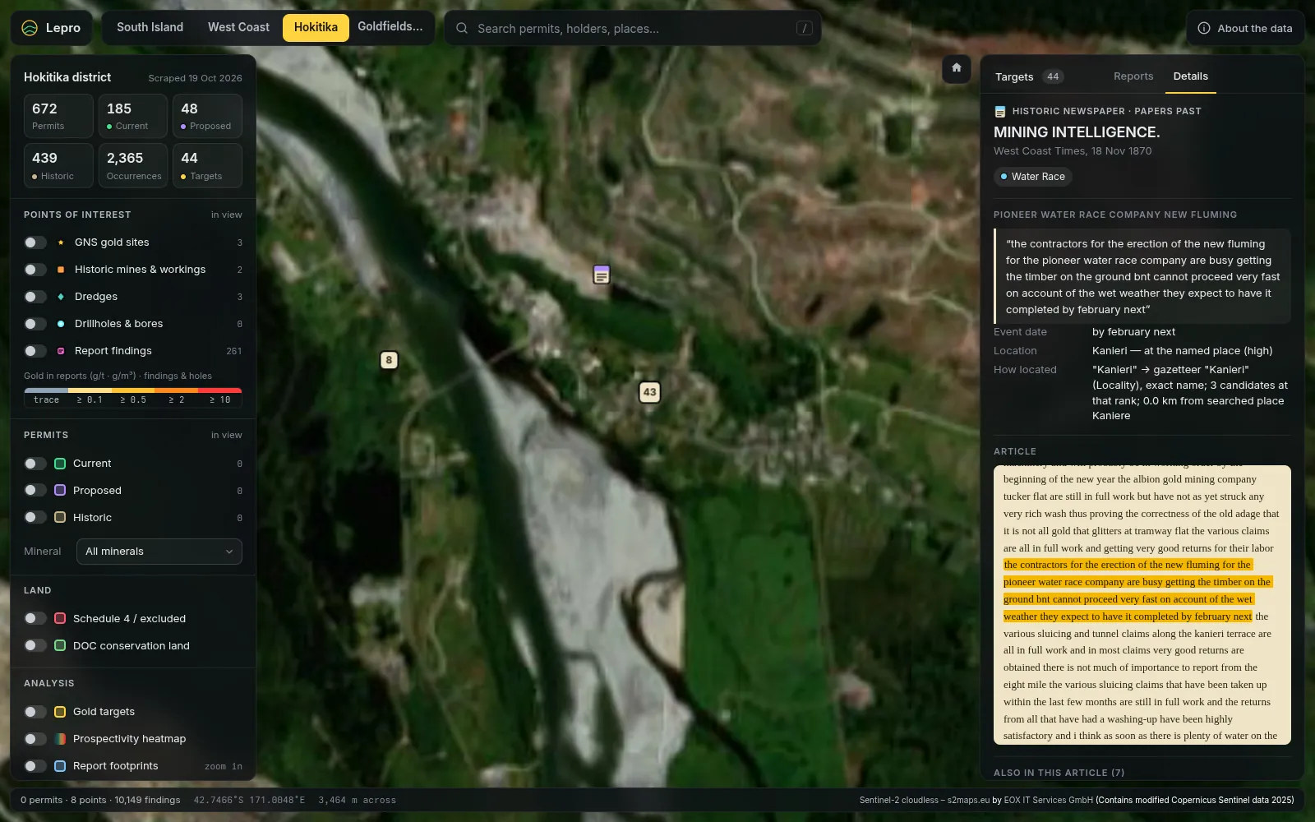Enable GNS gold sites layer
This screenshot has height=822, width=1315.
35,242
